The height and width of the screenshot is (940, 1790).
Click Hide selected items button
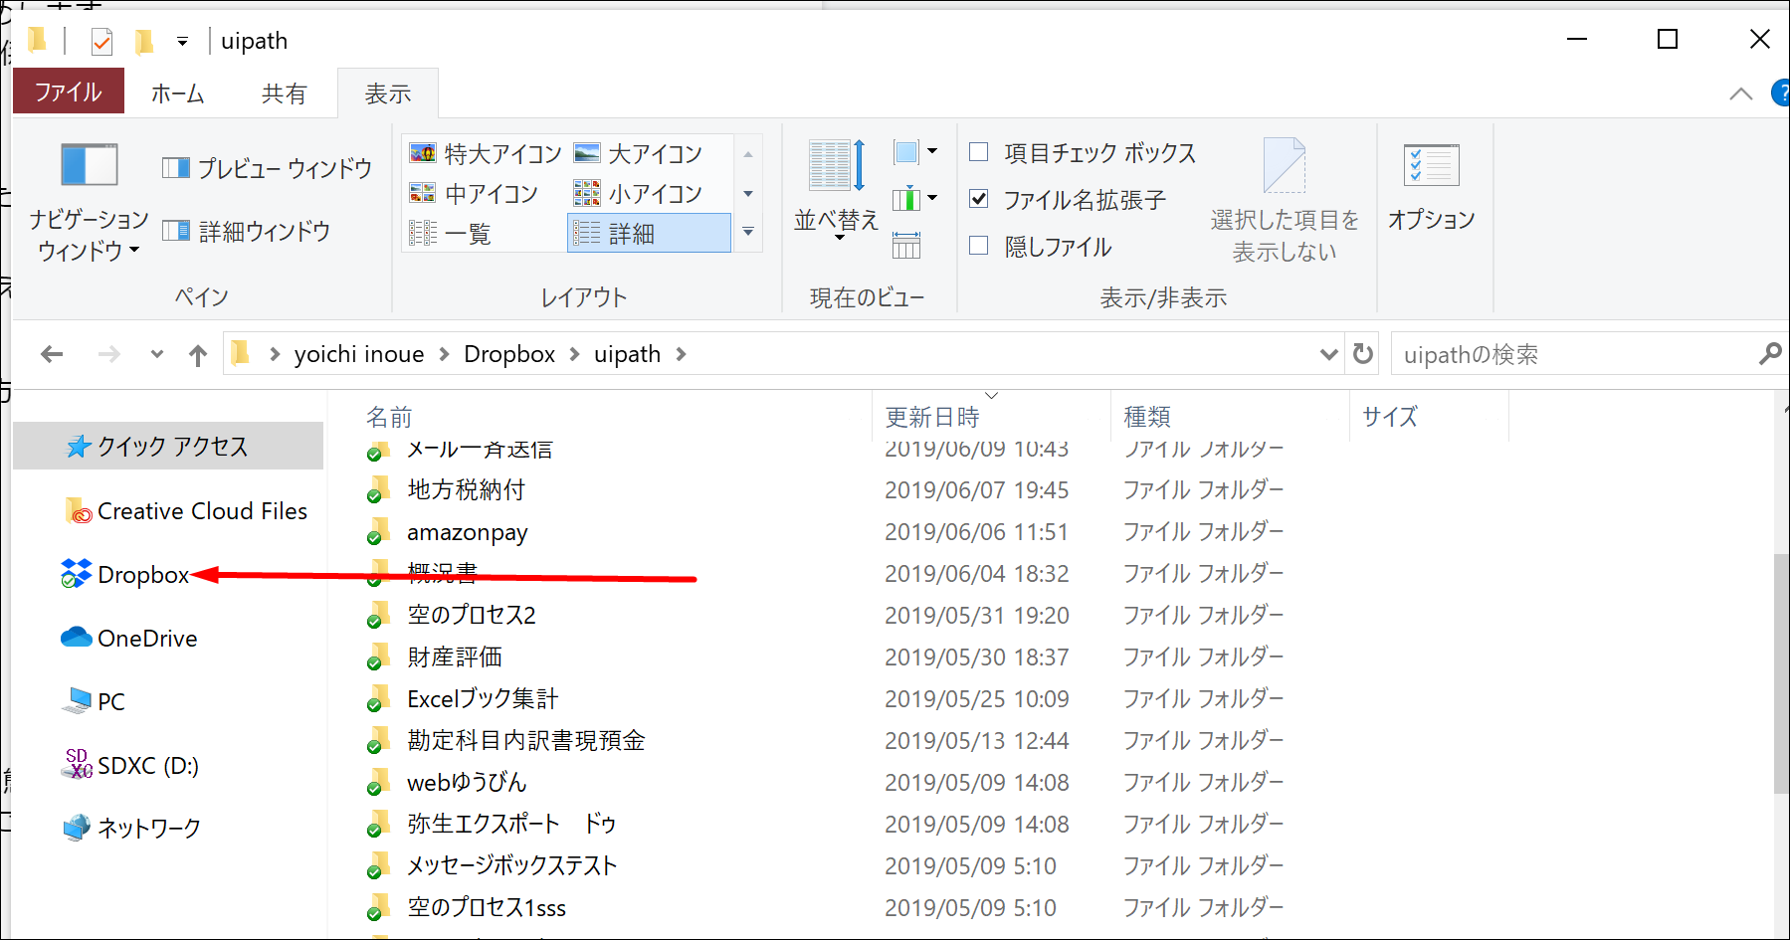[1284, 201]
